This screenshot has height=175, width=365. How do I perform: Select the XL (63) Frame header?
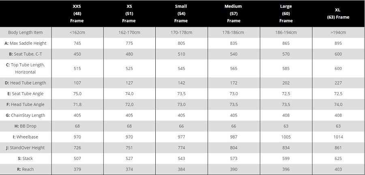(x=338, y=13)
